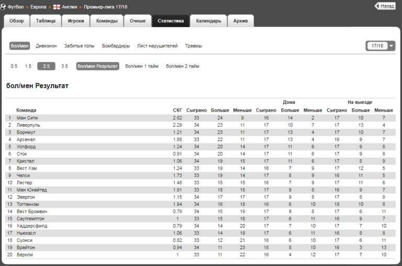Open the Обзор tab
Viewport: 402px width, 266px height.
pyautogui.click(x=17, y=21)
